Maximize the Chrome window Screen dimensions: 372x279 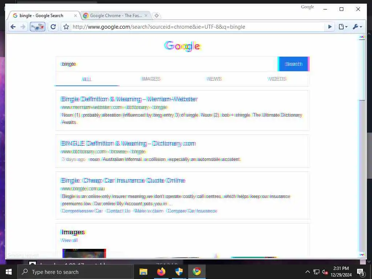tap(341, 9)
